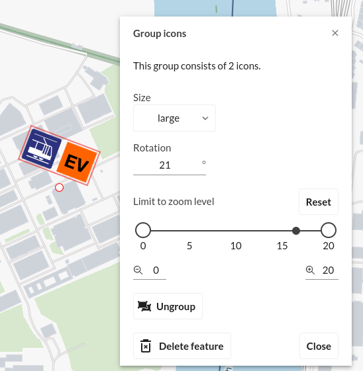This screenshot has width=363, height=371.
Task: Click the zoom-out magnifier icon
Action: 138,270
